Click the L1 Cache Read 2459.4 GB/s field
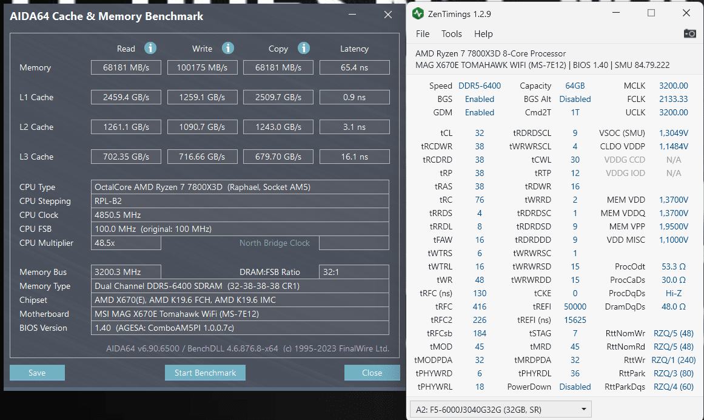Screen dimensions: 704x420 pyautogui.click(x=126, y=97)
